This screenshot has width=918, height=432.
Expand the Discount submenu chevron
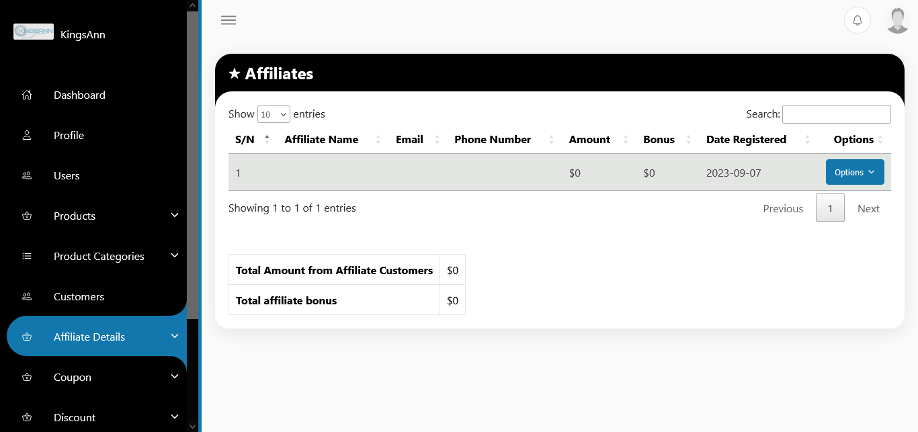tap(175, 417)
